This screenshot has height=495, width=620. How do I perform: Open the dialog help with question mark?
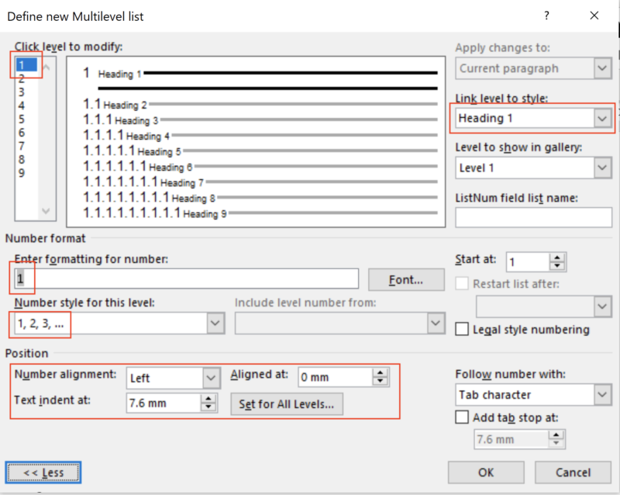546,16
